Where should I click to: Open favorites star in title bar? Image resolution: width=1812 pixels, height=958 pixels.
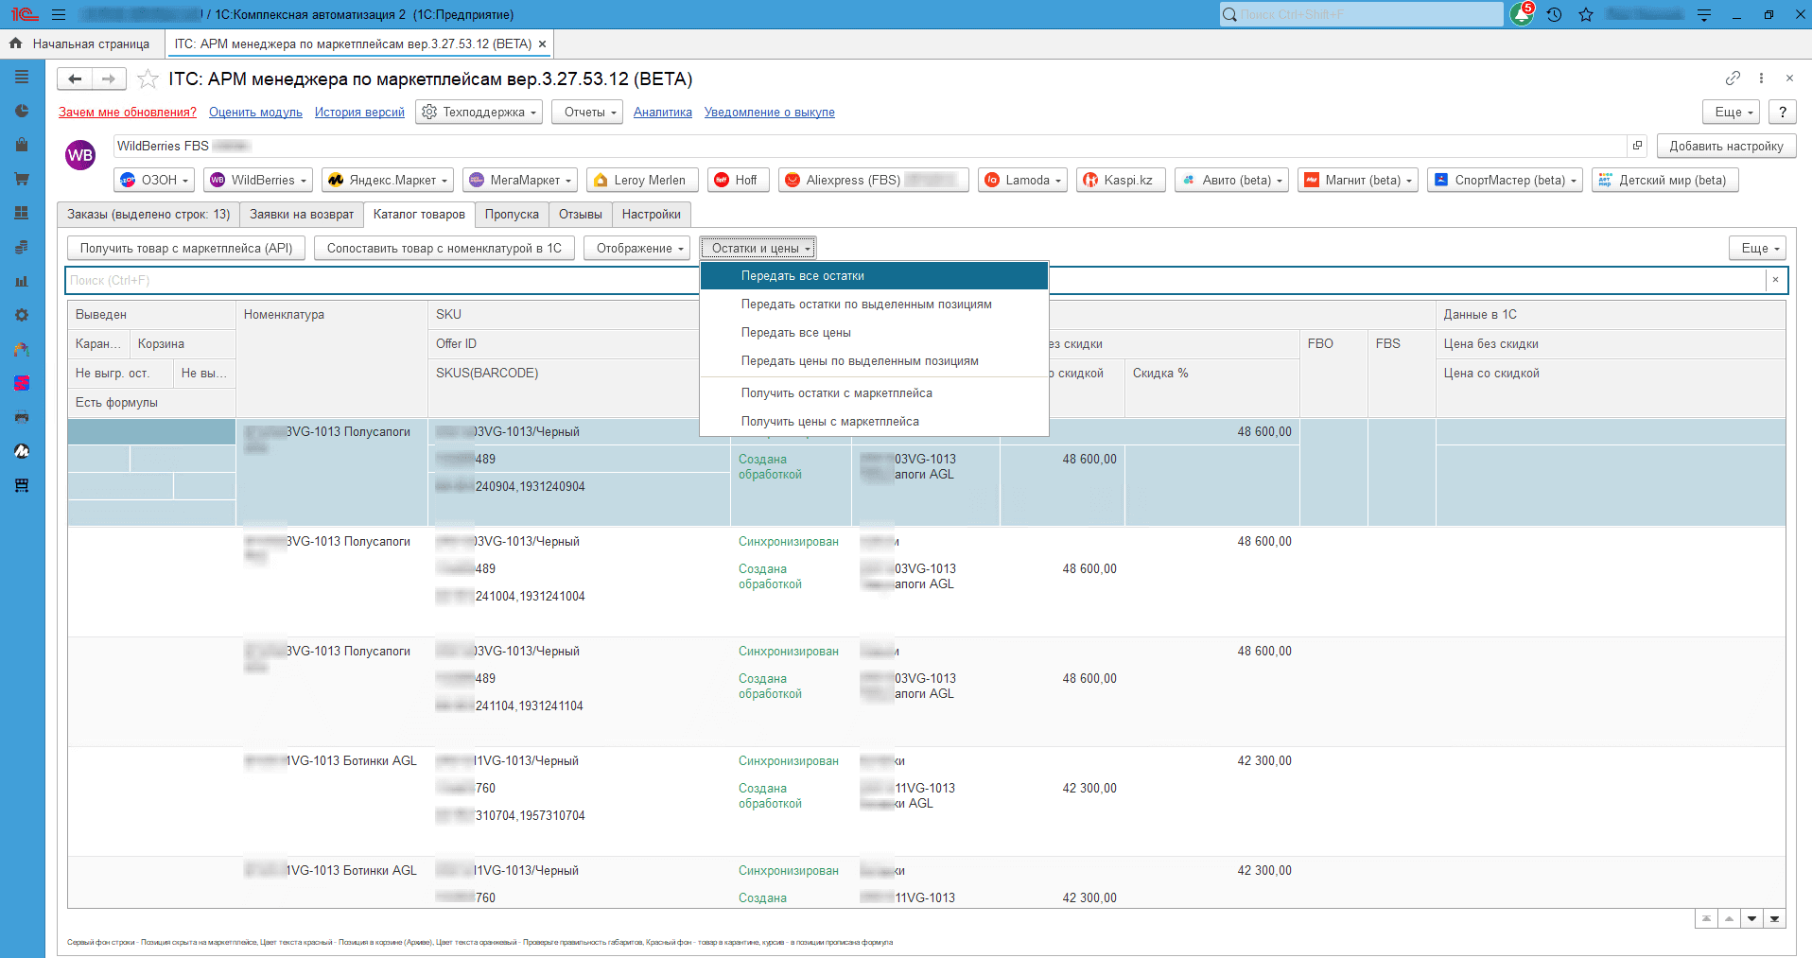click(x=1586, y=15)
